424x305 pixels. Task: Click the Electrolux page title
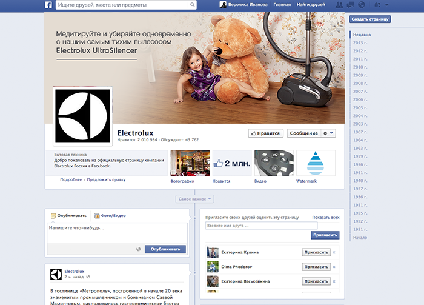coord(136,133)
